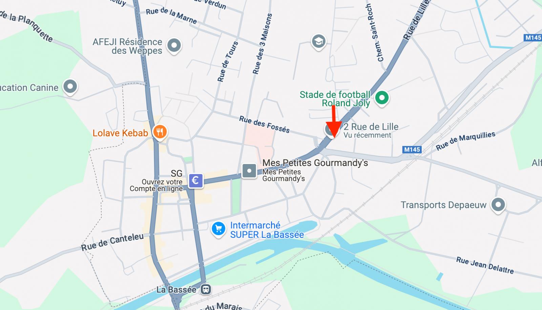This screenshot has width=542, height=310.
Task: Select the Transports Depaeuw location pin
Action: tap(498, 205)
